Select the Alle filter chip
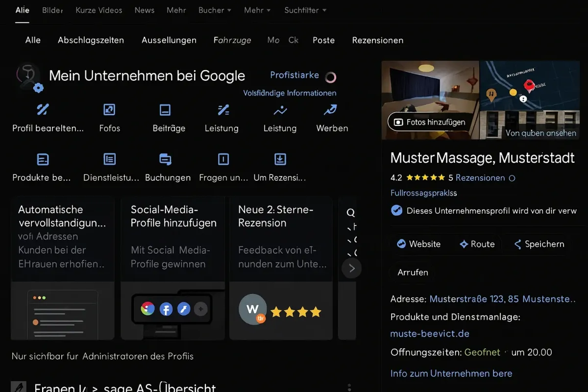Screen dimensions: 588x392 (x=33, y=40)
